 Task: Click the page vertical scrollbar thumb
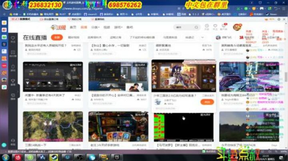(x=286, y=77)
